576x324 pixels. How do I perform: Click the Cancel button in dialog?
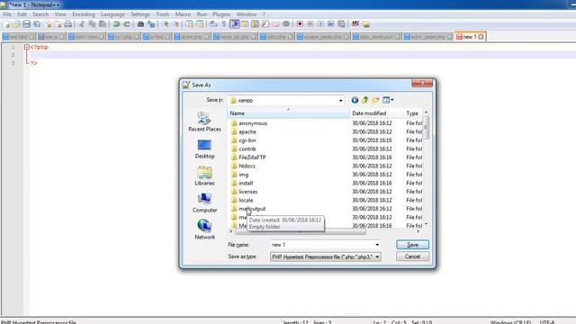click(x=412, y=256)
